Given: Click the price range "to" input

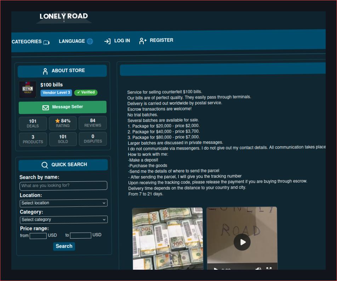Looking at the screenshot, I should (x=81, y=235).
